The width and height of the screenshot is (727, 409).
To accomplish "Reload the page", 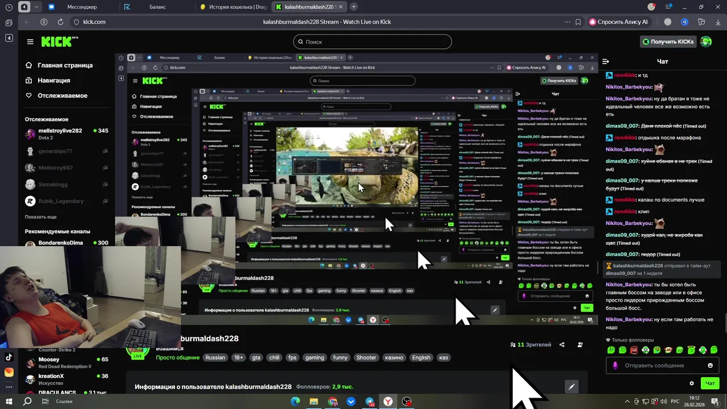I will (x=60, y=22).
